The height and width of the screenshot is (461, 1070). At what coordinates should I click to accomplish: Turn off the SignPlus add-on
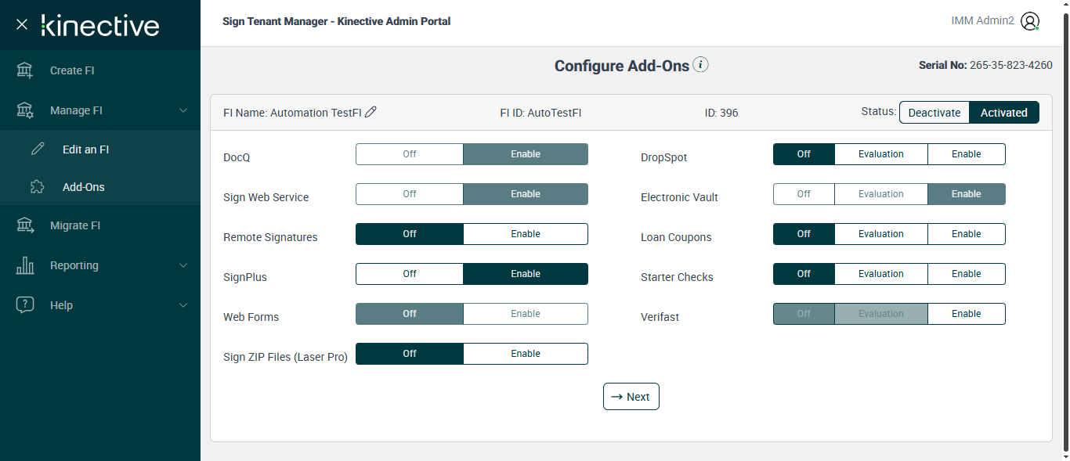pyautogui.click(x=410, y=274)
